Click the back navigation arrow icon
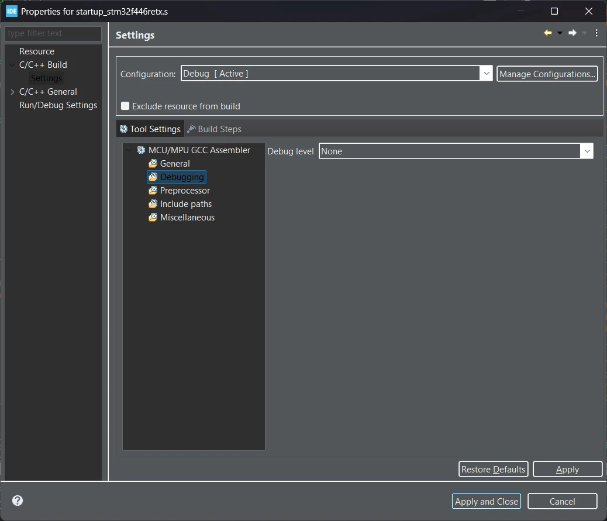This screenshot has height=521, width=607. tap(548, 33)
